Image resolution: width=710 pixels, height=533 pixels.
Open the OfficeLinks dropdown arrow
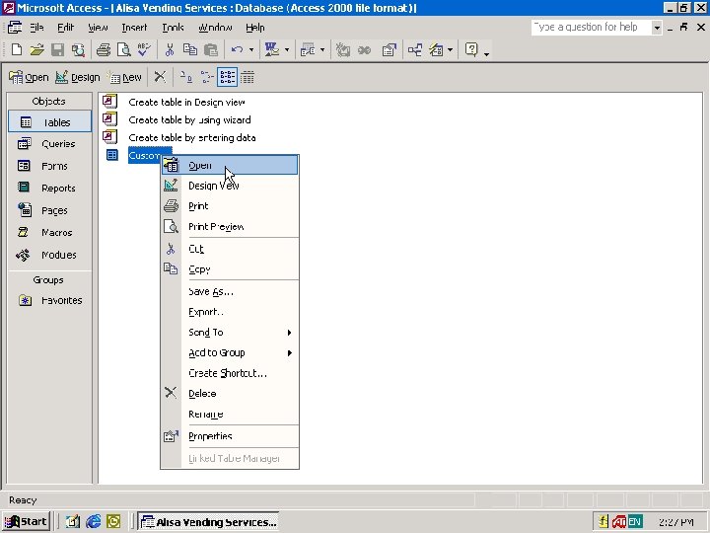[x=287, y=50]
